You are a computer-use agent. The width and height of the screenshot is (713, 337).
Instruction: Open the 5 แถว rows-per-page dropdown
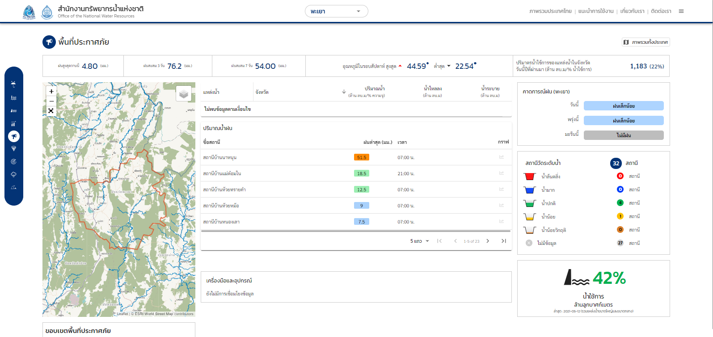[420, 241]
